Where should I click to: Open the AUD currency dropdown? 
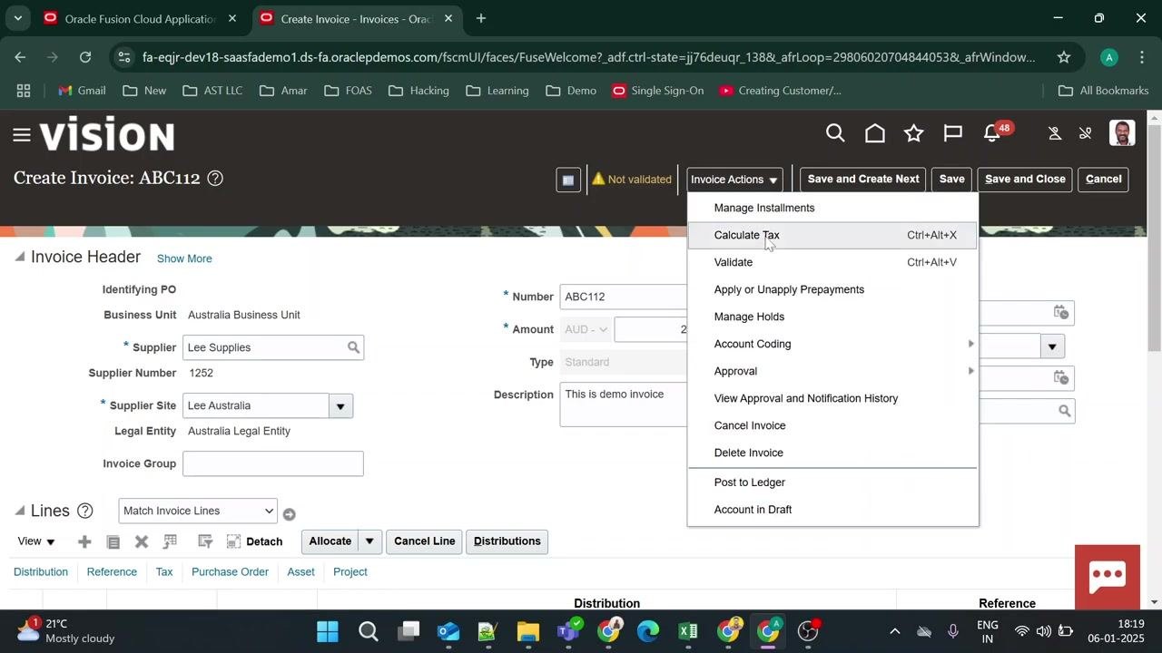click(585, 329)
